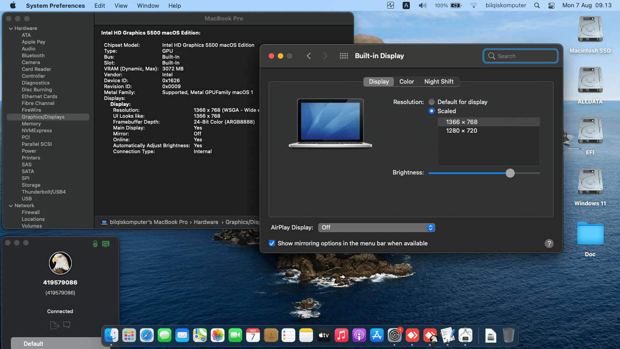Show all preferences with the grid icon
The width and height of the screenshot is (620, 349).
tap(344, 56)
